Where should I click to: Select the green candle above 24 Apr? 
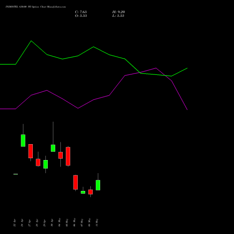[x=23, y=140]
